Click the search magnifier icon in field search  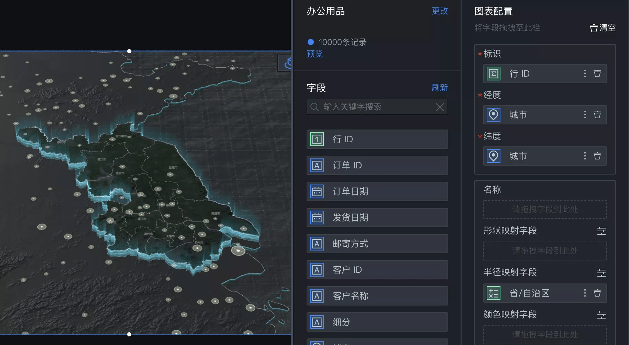[x=314, y=107]
